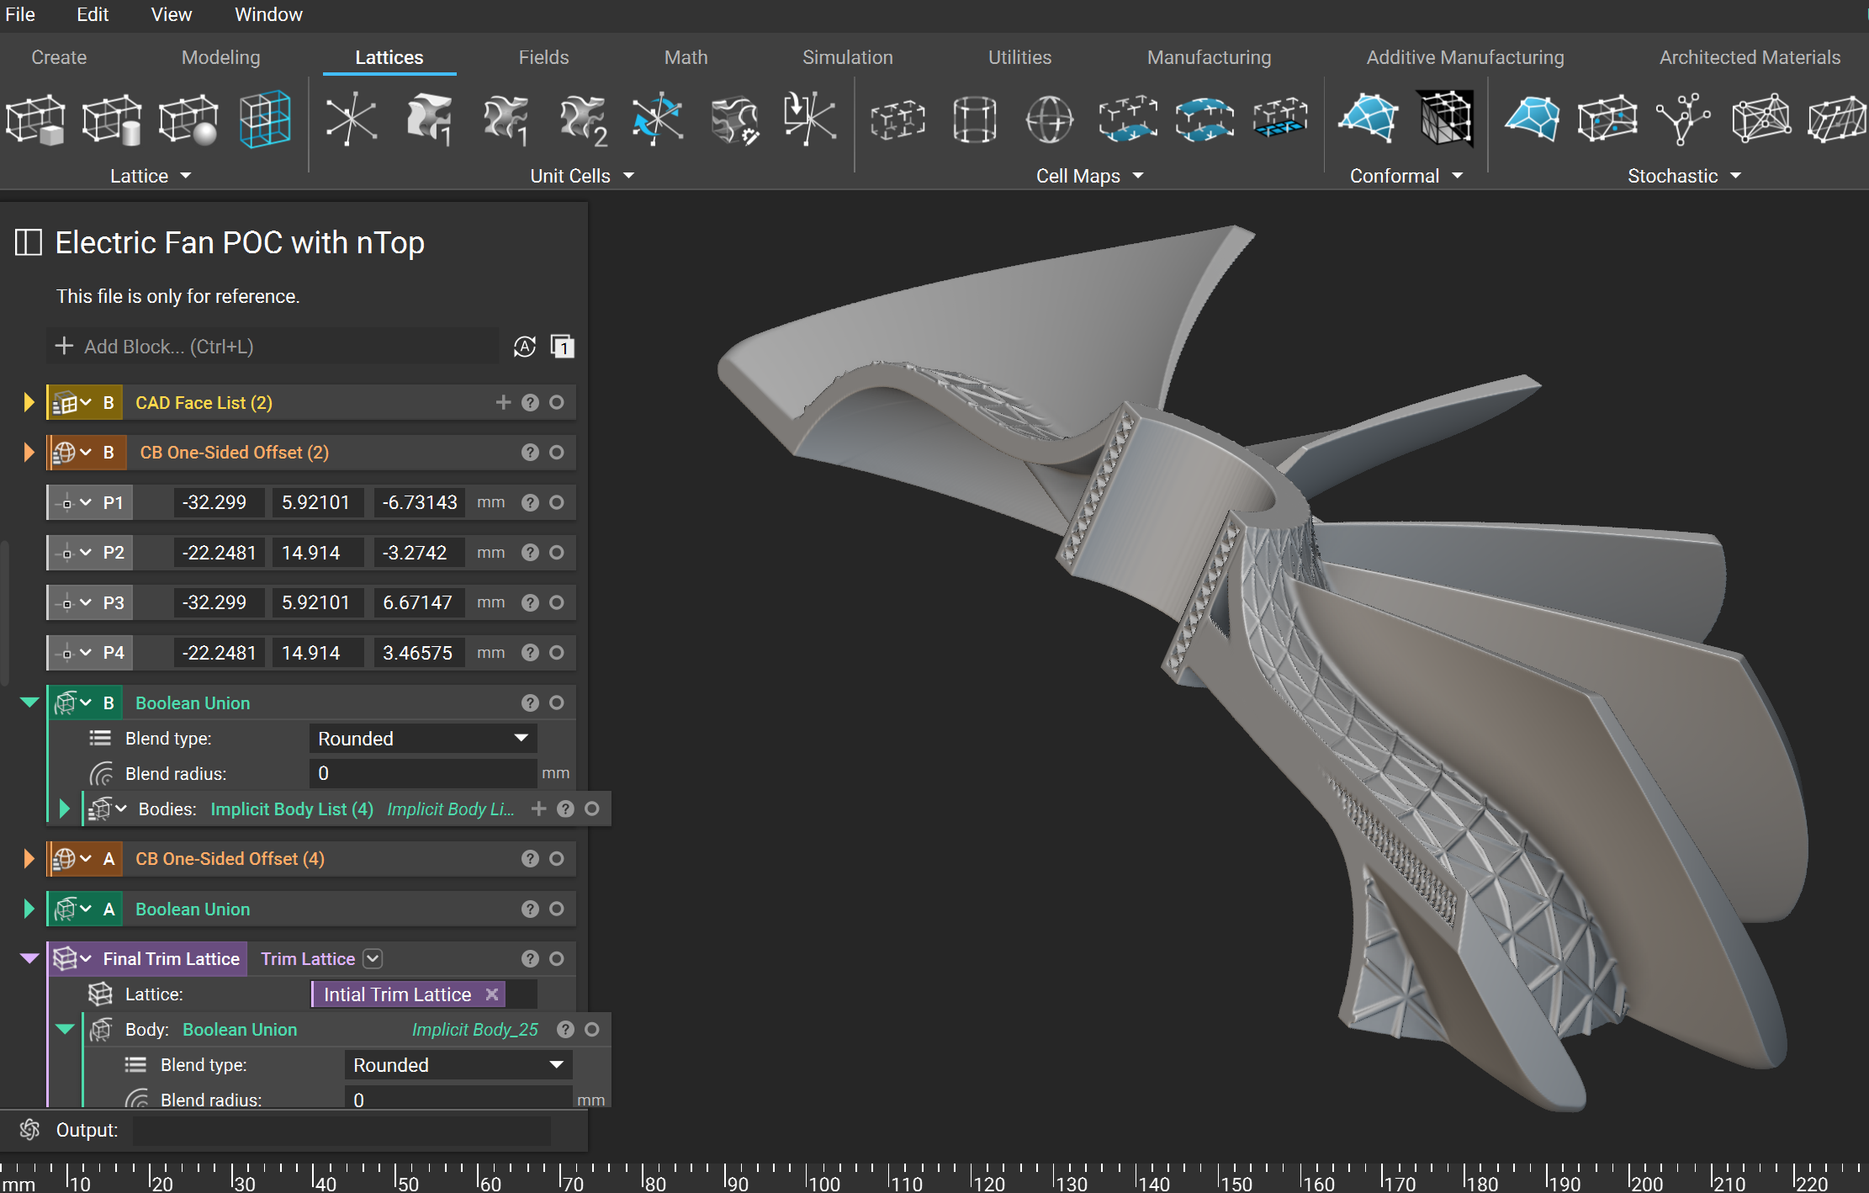Click the custom unit cell icon
Screen dimensions: 1869x1193
tap(733, 120)
